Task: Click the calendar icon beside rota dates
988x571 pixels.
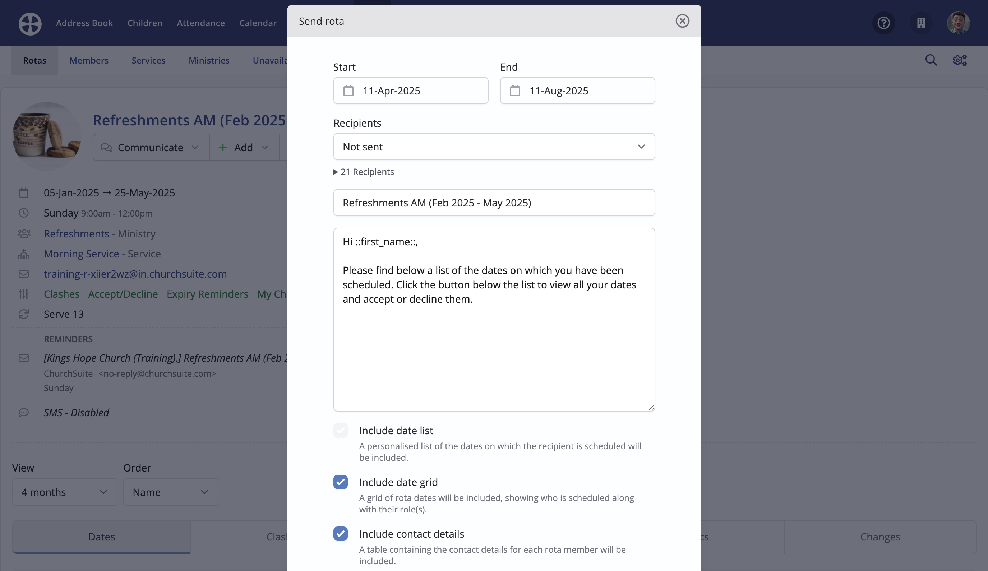Action: coord(24,193)
